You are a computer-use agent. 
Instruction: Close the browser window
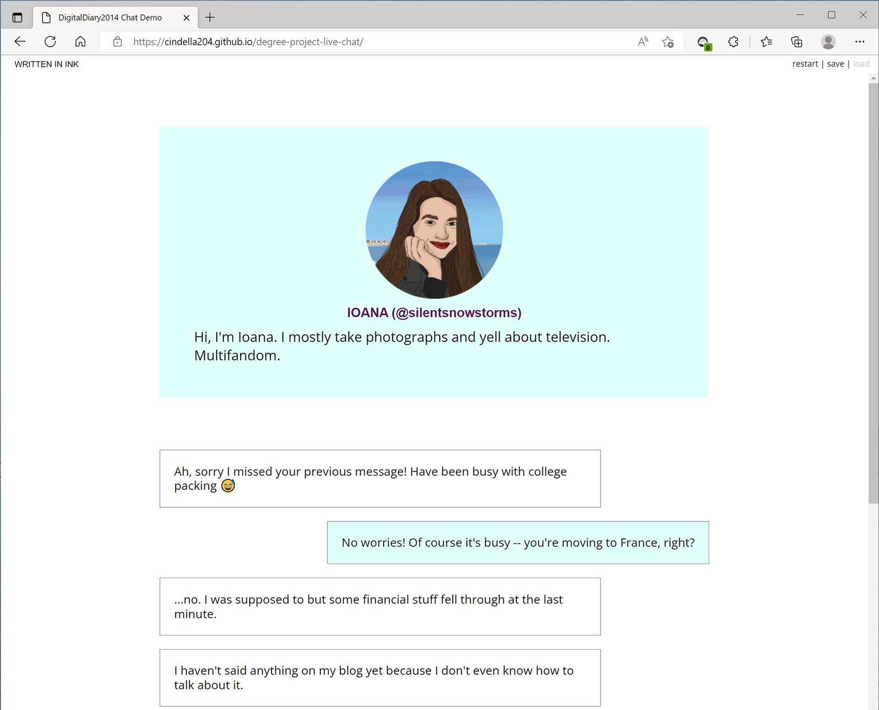(863, 15)
